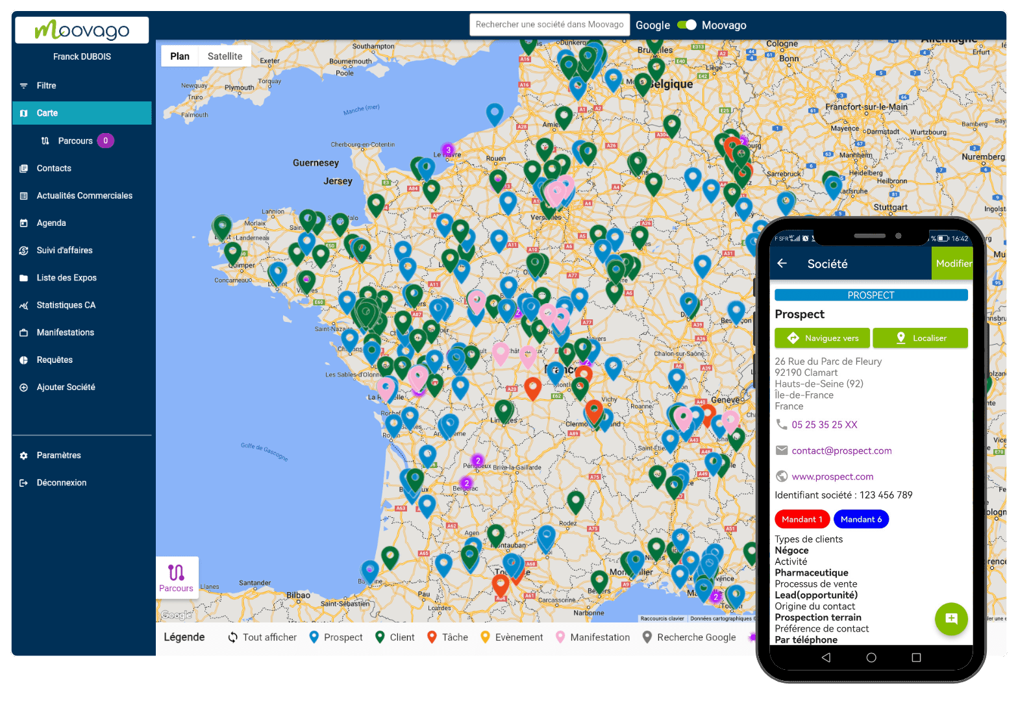
Task: Toggle the Google / Moovago search switch
Action: click(686, 25)
